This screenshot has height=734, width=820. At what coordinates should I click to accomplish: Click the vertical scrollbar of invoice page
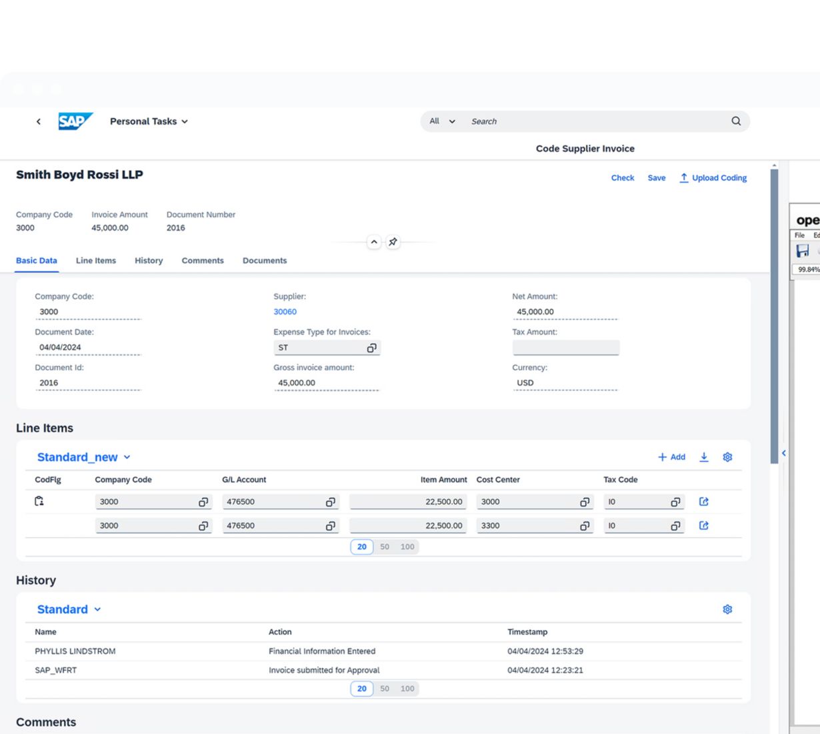click(774, 314)
